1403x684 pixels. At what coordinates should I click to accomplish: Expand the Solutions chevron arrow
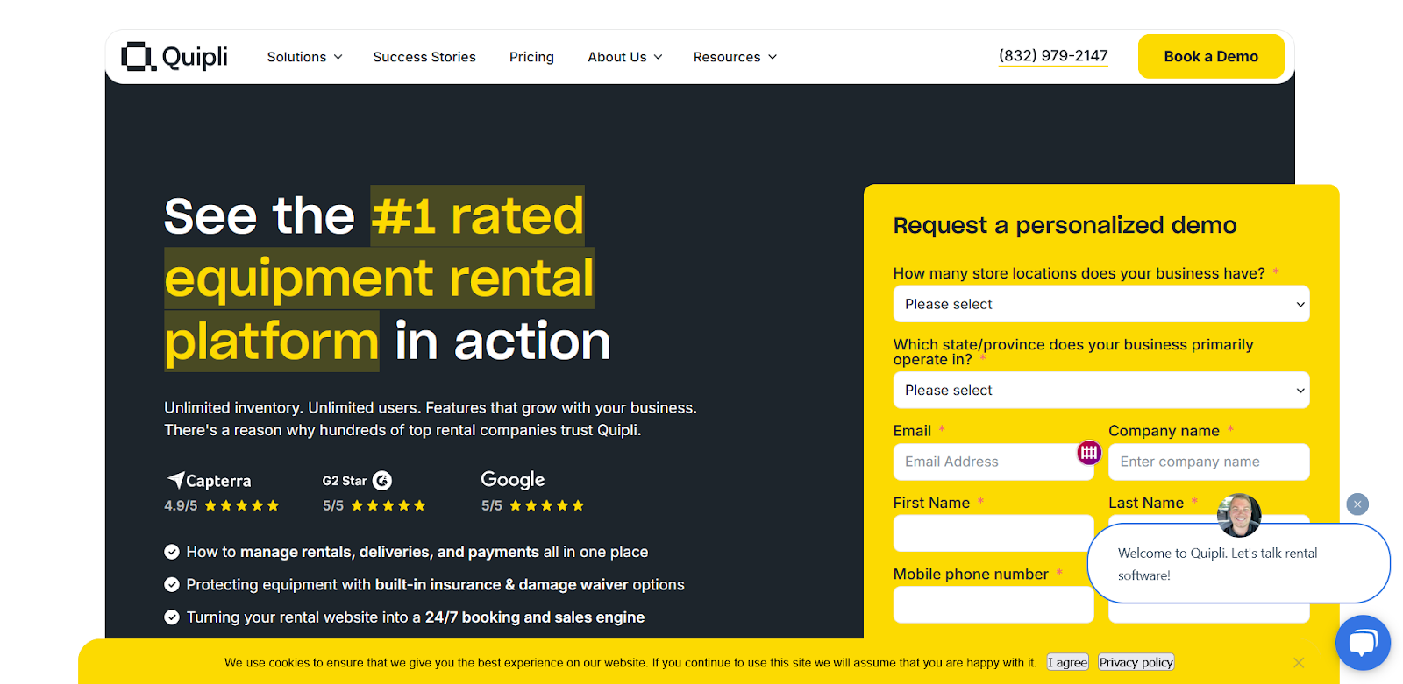(338, 57)
